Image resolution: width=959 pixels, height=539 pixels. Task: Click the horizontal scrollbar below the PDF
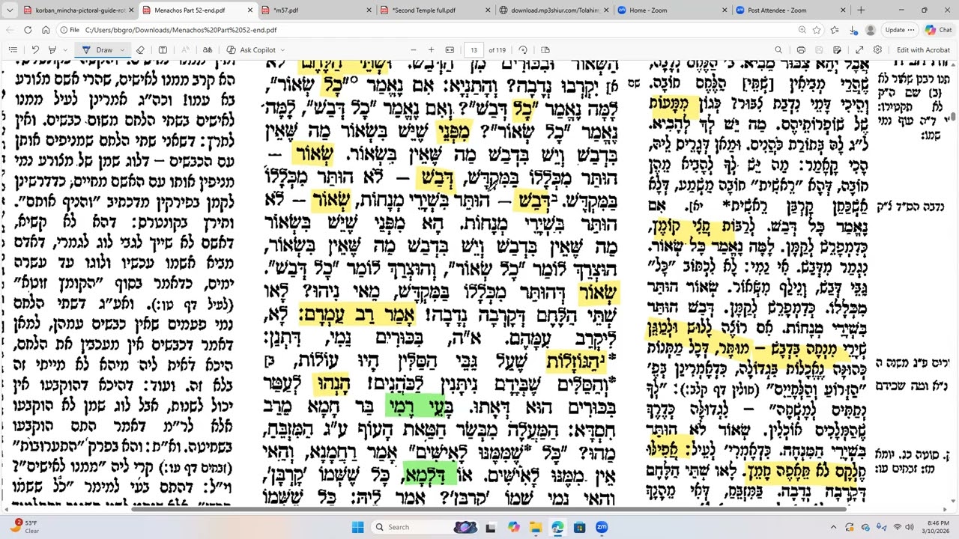(489, 509)
